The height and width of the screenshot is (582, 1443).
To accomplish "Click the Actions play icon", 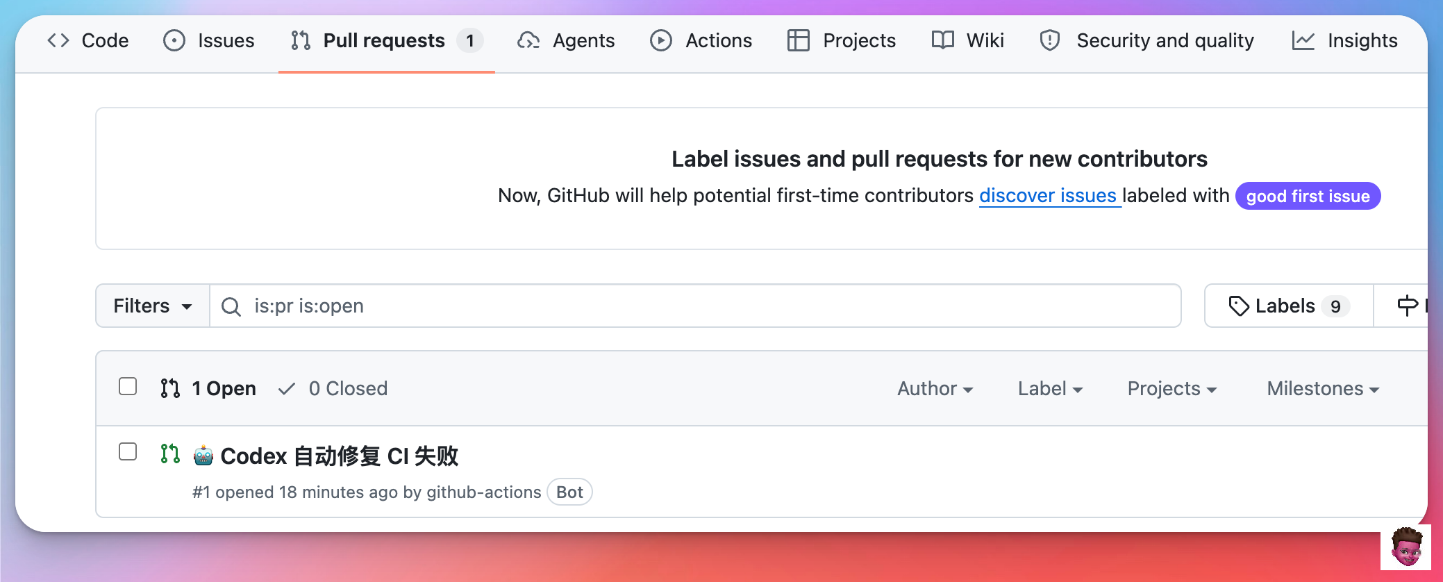I will pos(661,40).
